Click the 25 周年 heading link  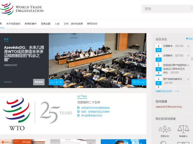point(82,96)
